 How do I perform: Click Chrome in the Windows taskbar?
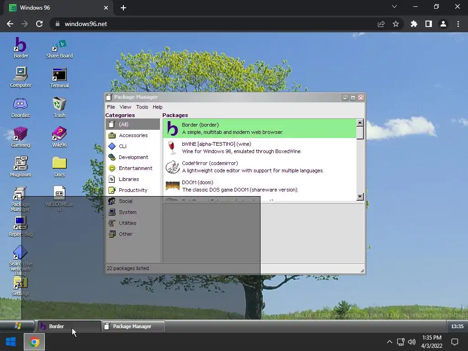34,342
